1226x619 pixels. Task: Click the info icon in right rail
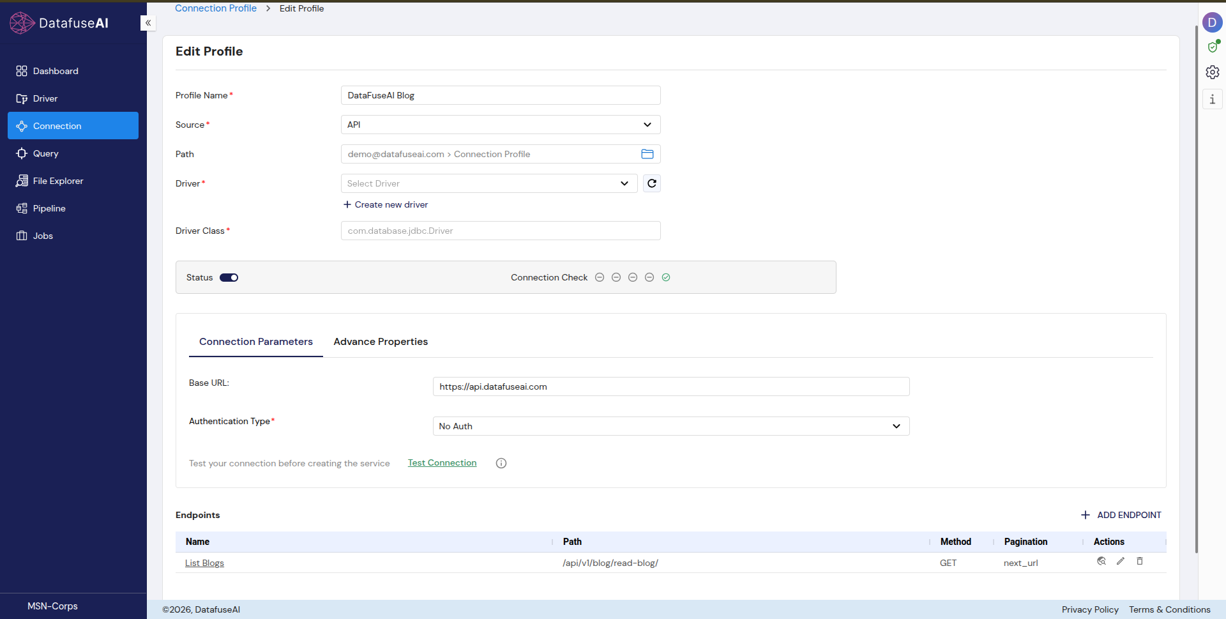1213,99
